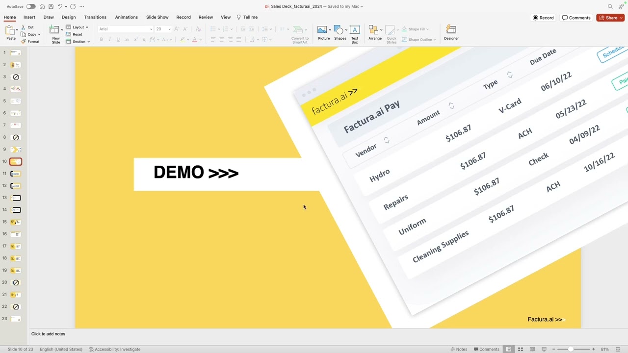
Task: Switch to the Insert tab
Action: point(29,17)
